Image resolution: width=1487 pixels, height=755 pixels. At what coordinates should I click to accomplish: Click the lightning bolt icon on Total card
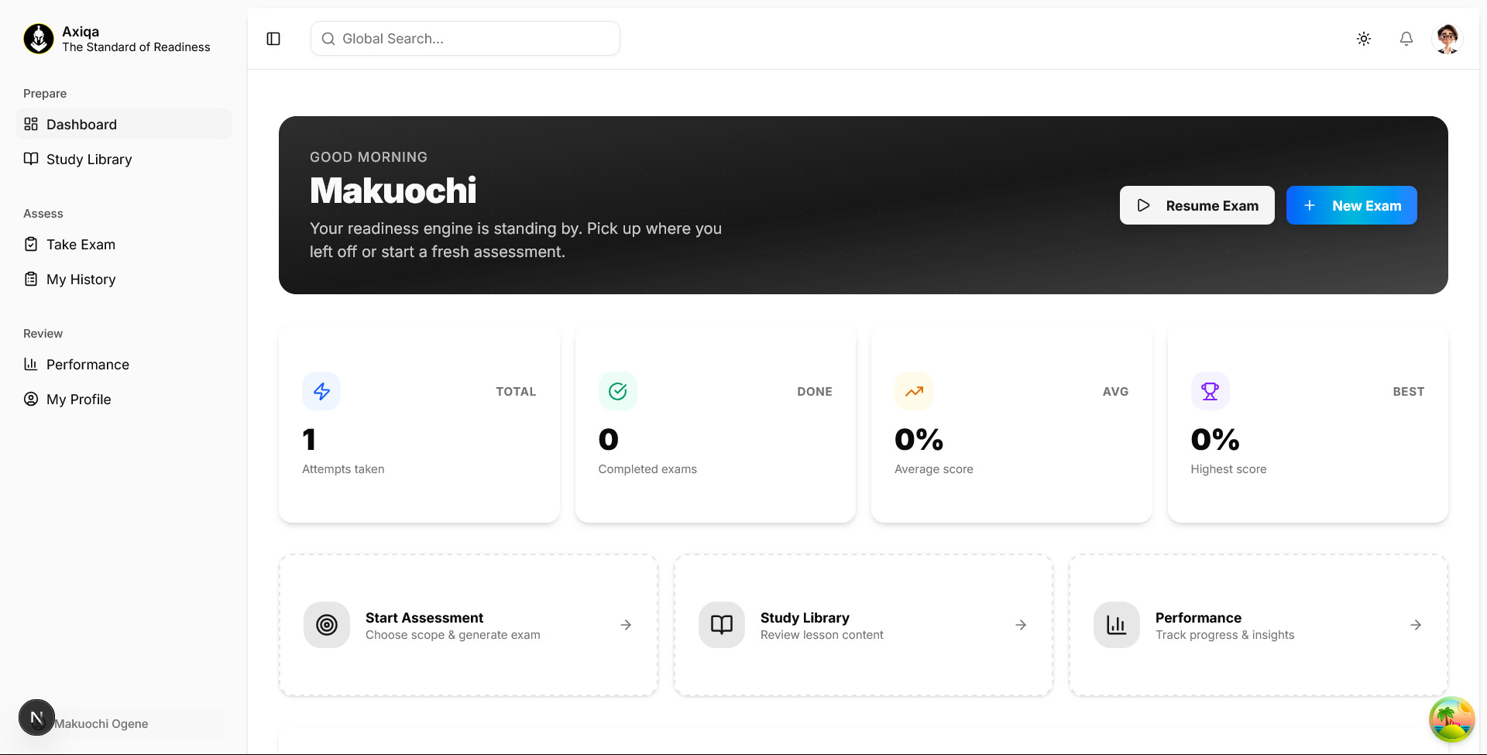(x=321, y=391)
